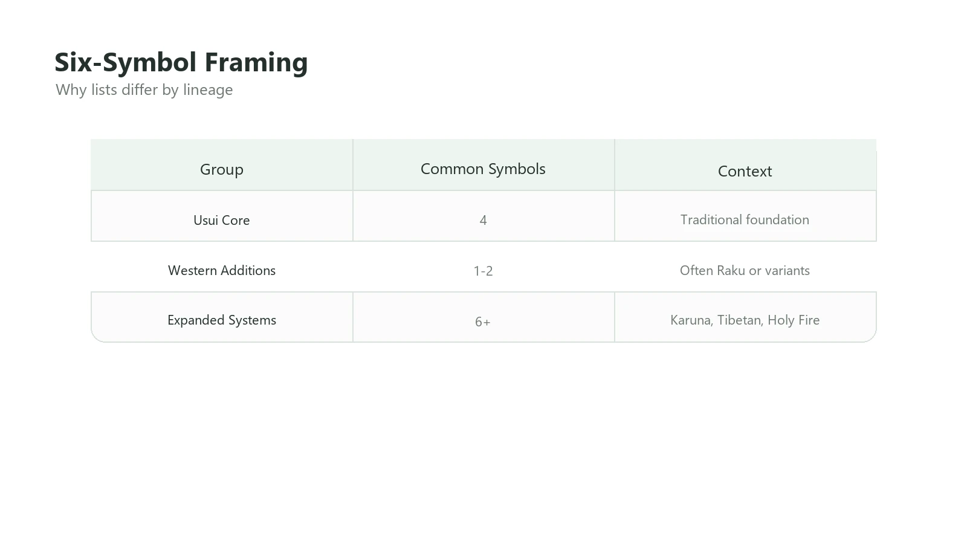967x544 pixels.
Task: Select the Usui Core cell
Action: tap(222, 216)
